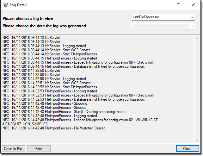The width and height of the screenshot is (203, 156).
Task: Close the window using the title bar X
Action: click(x=193, y=5)
